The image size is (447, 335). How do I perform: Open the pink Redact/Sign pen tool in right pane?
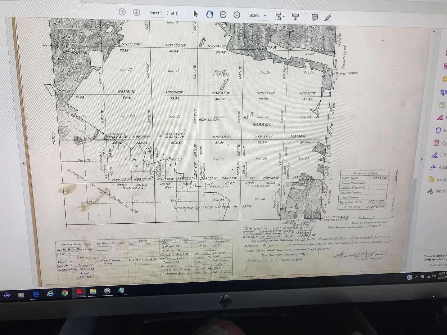pyautogui.click(x=440, y=118)
